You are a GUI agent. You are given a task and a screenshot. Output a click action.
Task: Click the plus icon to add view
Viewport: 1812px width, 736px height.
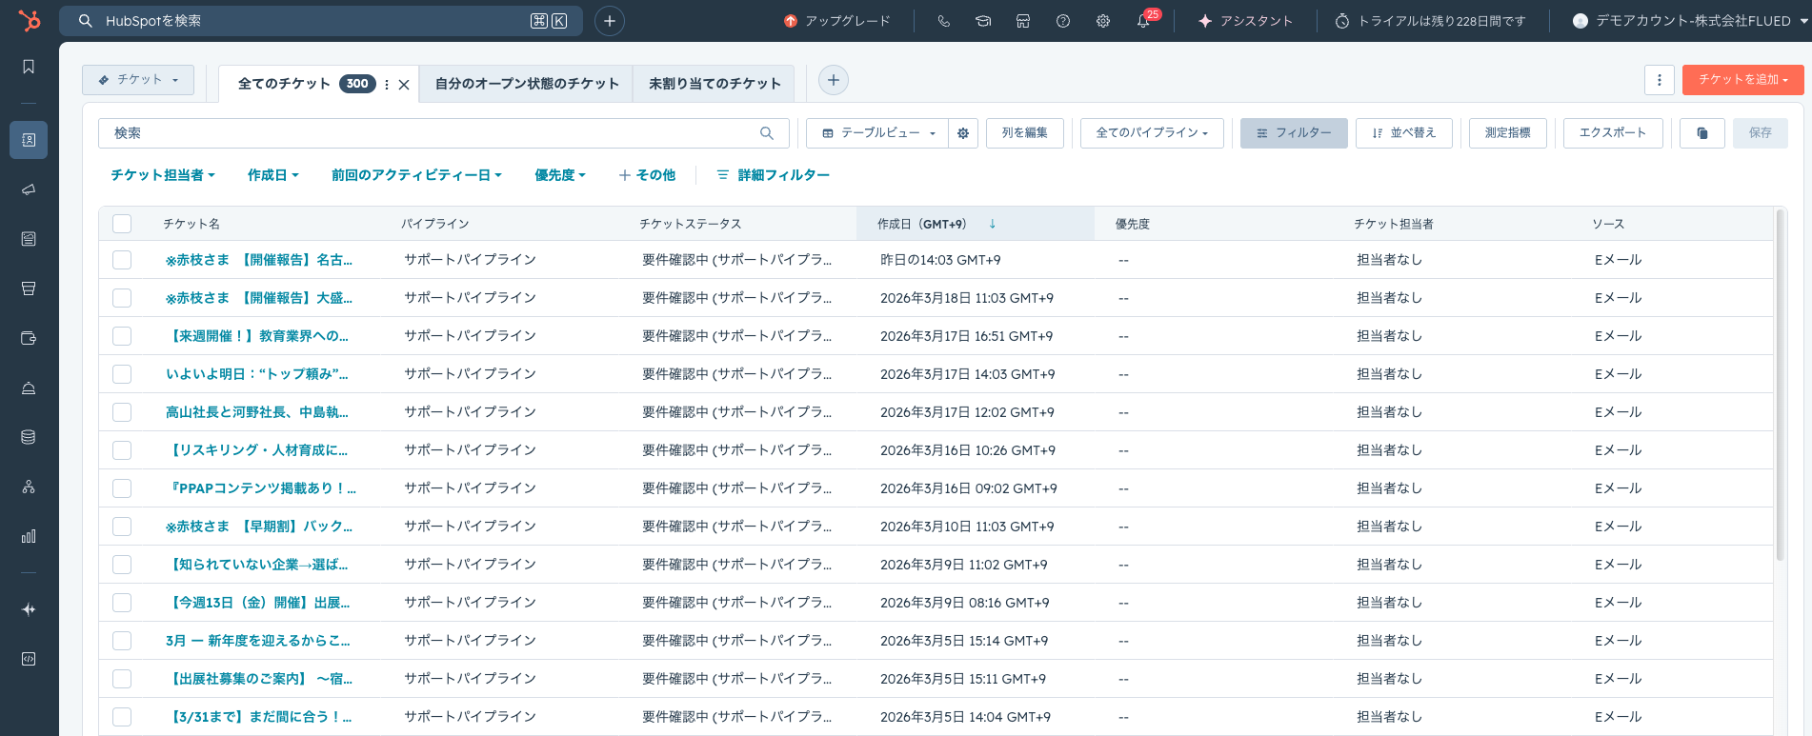(833, 81)
